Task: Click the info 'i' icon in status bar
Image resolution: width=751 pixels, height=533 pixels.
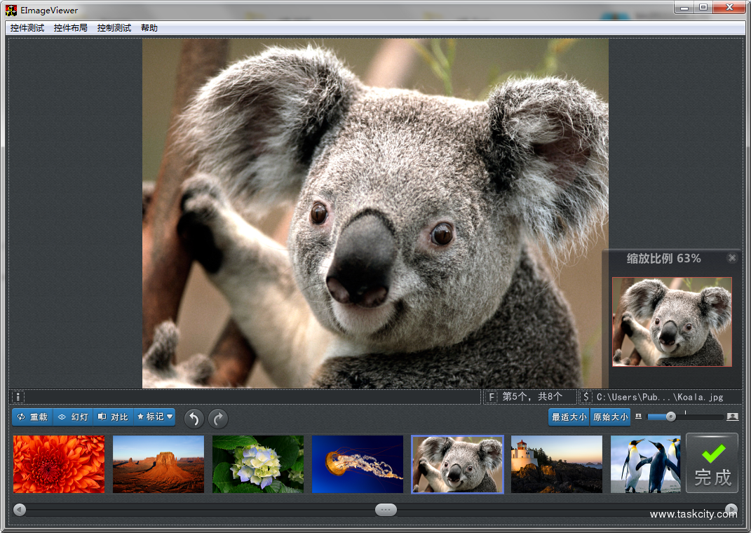Action: point(19,397)
